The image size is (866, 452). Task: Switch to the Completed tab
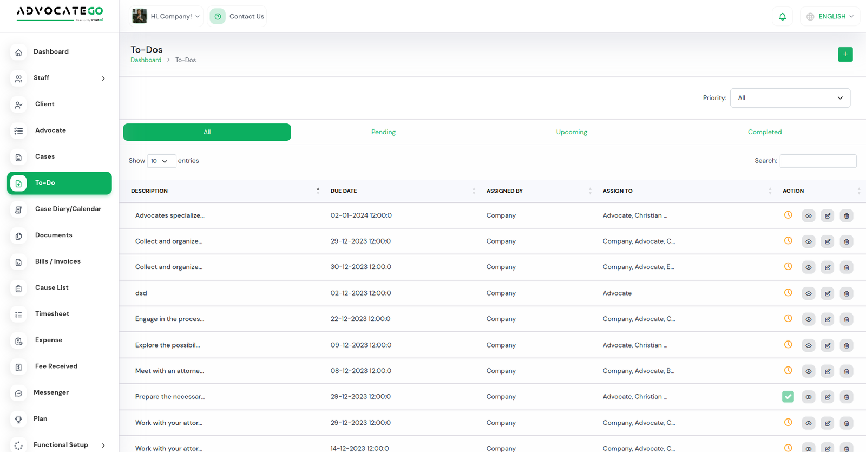point(764,132)
